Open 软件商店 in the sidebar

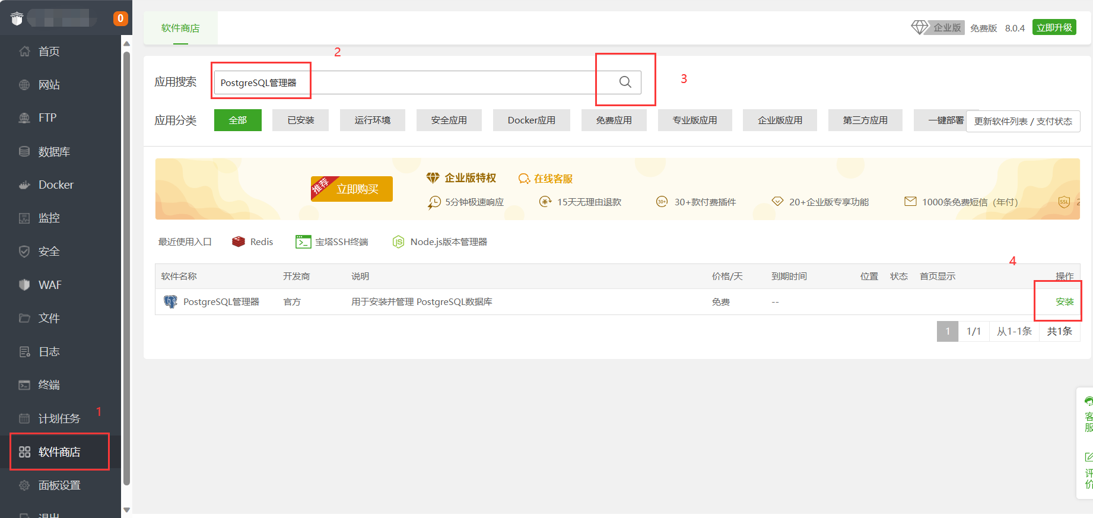[x=59, y=452]
